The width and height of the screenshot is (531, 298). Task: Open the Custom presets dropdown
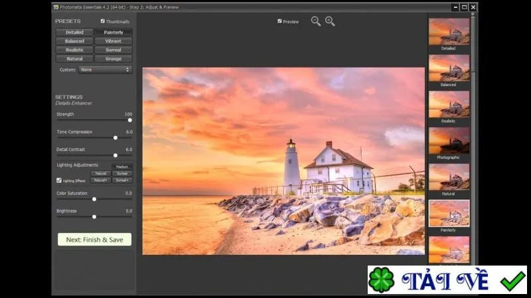pyautogui.click(x=106, y=70)
